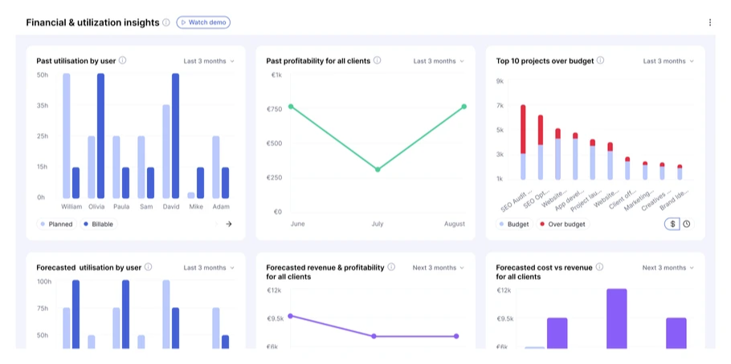Open Forecasted revenue Next 3 months dropdown

439,268
